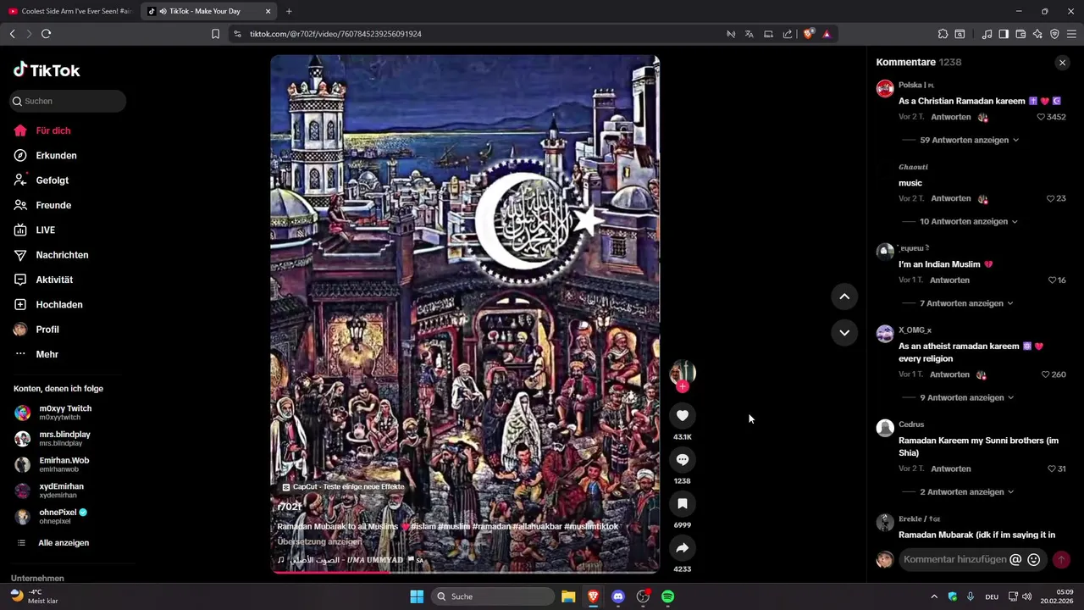1084x610 pixels.
Task: Like Polska's comment with 3452 likes
Action: (1043, 117)
